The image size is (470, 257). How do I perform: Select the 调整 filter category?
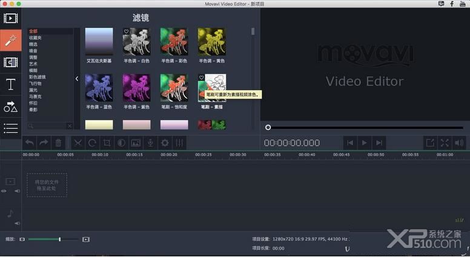click(x=33, y=57)
